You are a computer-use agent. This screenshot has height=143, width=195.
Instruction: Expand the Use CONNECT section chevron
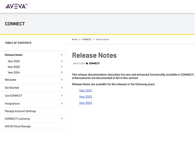pos(62,95)
